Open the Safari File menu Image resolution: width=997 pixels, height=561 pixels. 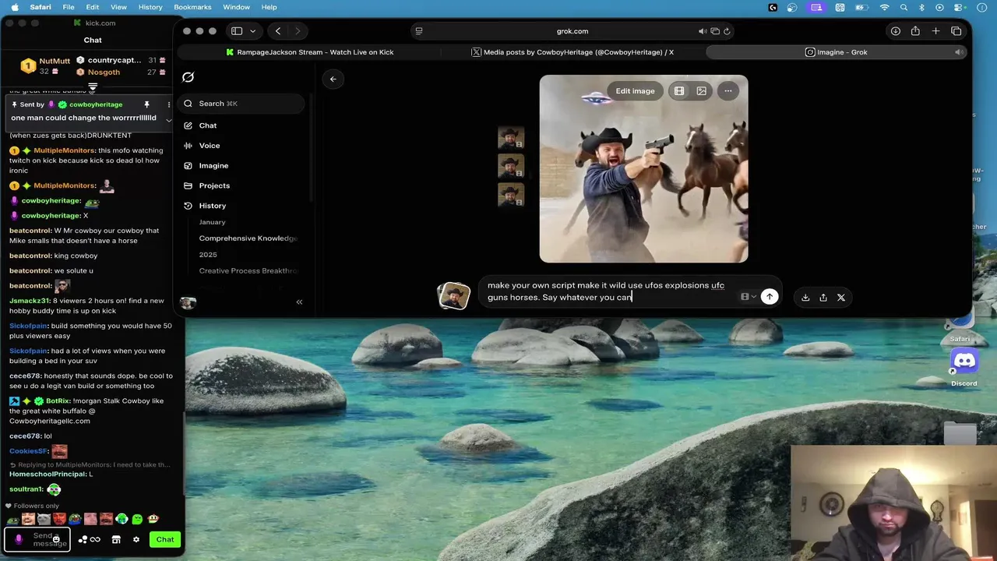69,7
